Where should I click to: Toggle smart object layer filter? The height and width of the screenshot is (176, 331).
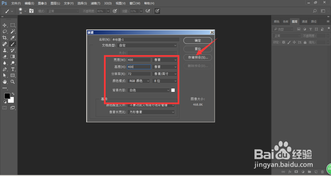pyautogui.click(x=322, y=29)
